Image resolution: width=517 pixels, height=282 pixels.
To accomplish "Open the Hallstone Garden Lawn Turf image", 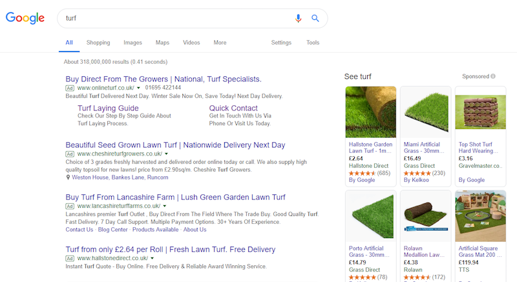I will tap(371, 112).
